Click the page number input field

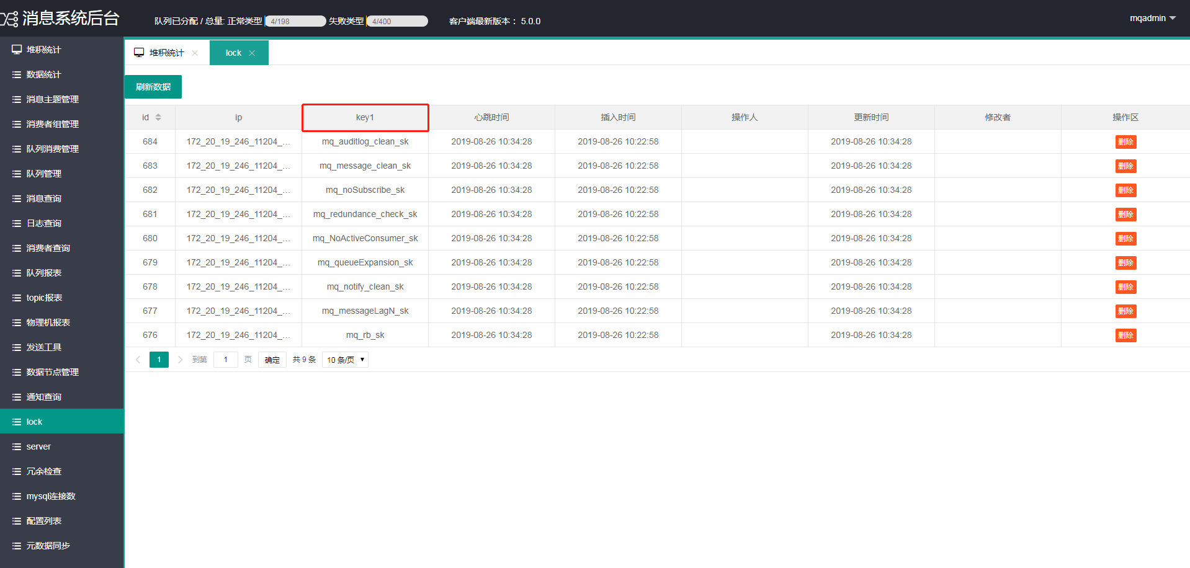pyautogui.click(x=226, y=360)
